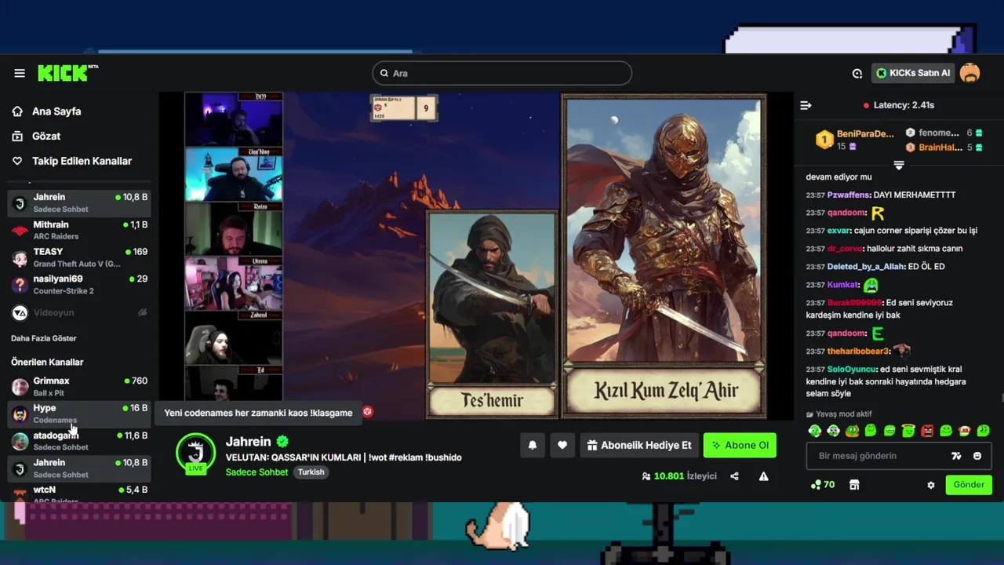Open wtcN channel in sidebar
This screenshot has width=1004, height=565.
pyautogui.click(x=78, y=494)
